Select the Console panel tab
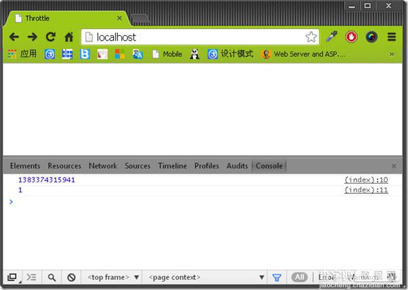This screenshot has height=290, width=408. tap(269, 166)
